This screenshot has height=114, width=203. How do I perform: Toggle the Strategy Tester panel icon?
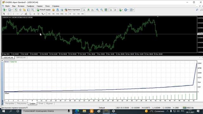tap(33, 10)
